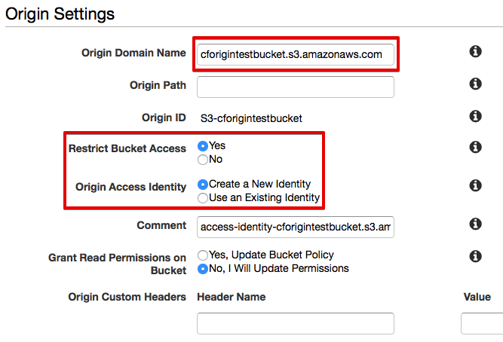Show help icon for Origin ID
This screenshot has width=503, height=342.
pos(475,116)
